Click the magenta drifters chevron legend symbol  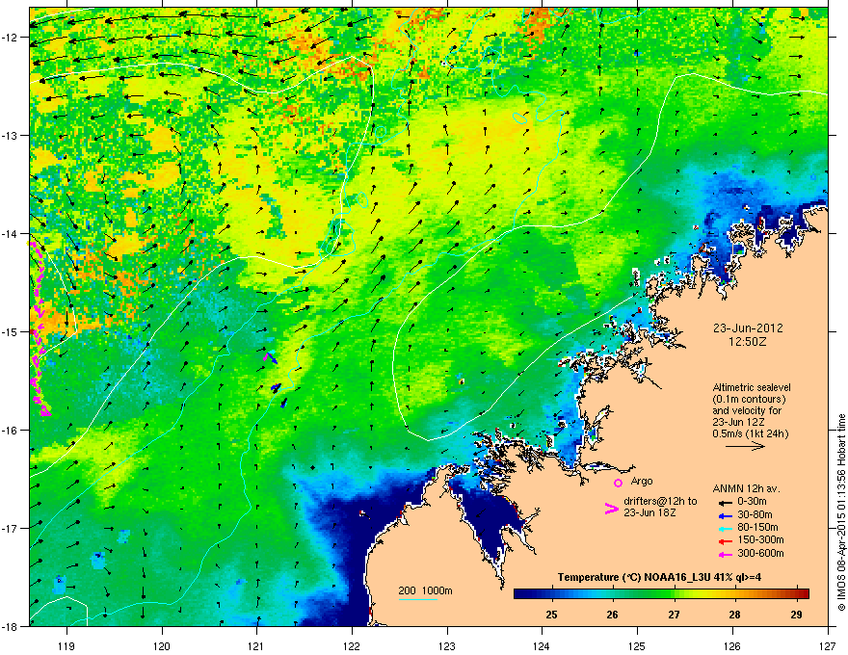[x=611, y=509]
